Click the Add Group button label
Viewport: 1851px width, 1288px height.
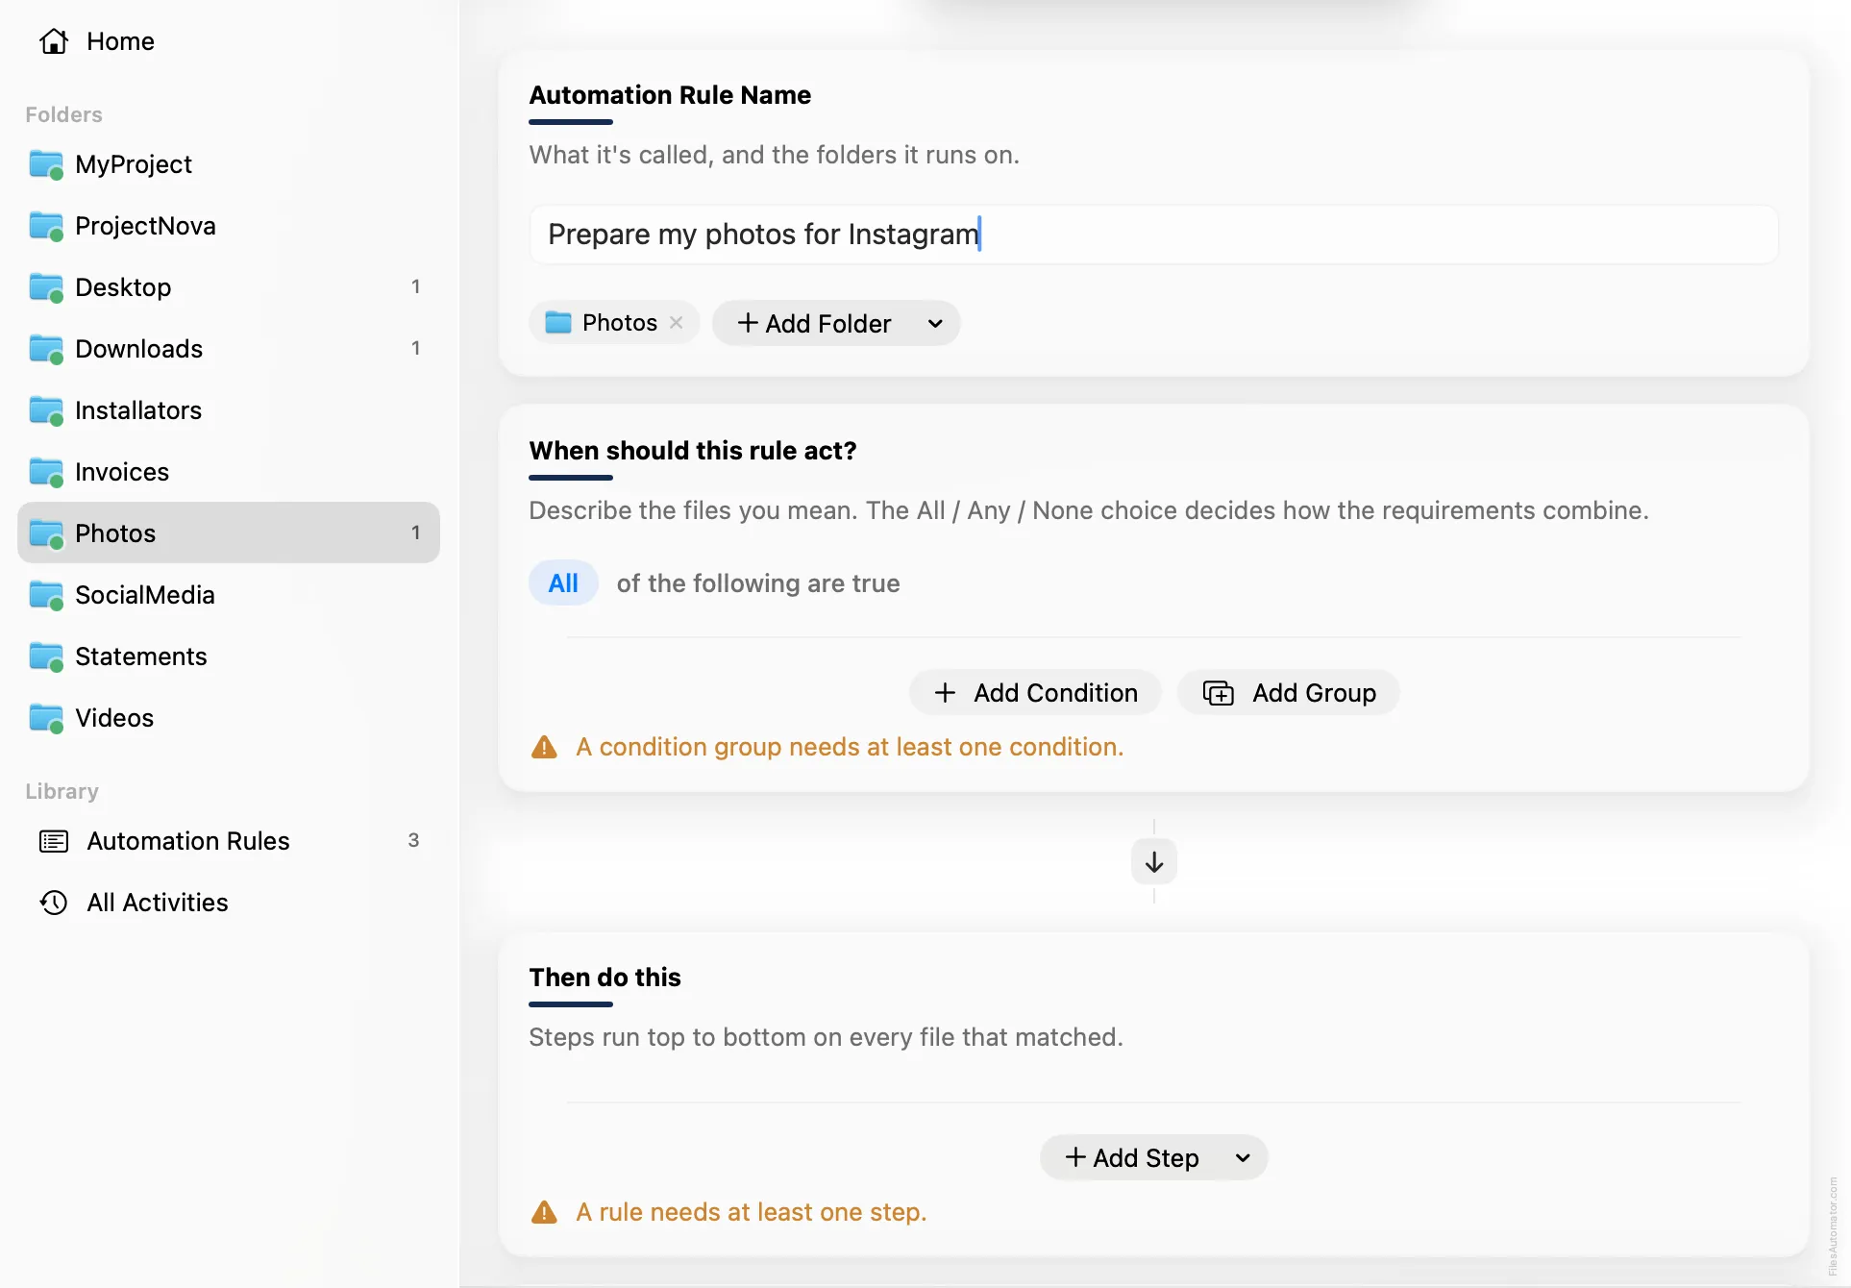1314,693
